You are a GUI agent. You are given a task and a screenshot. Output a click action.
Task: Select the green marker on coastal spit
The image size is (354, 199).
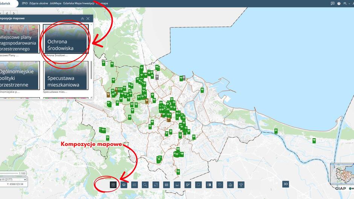pyautogui.click(x=276, y=131)
